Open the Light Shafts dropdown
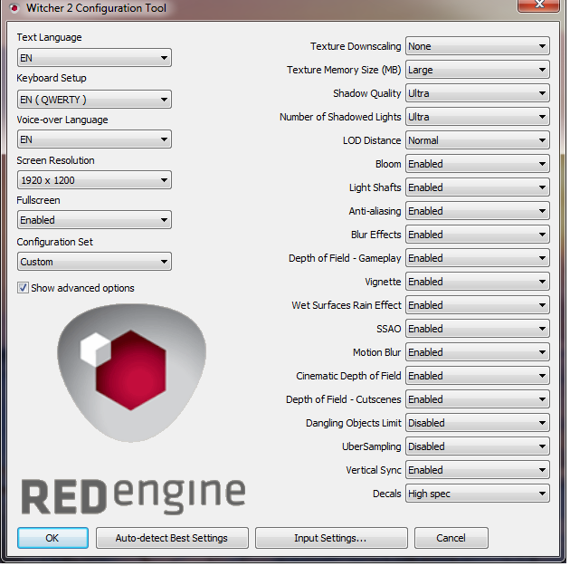 point(478,187)
